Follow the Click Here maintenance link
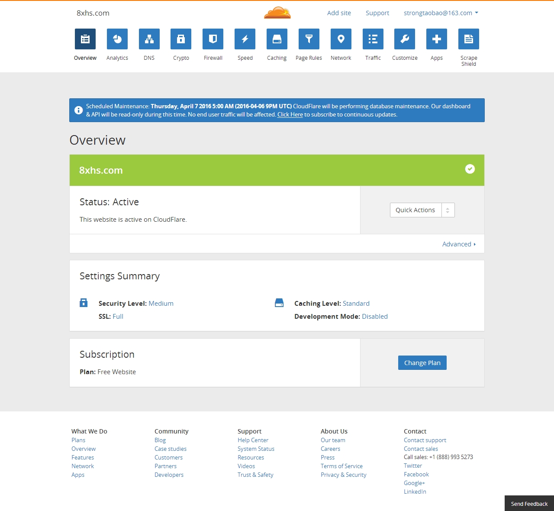This screenshot has width=554, height=511. (x=290, y=115)
